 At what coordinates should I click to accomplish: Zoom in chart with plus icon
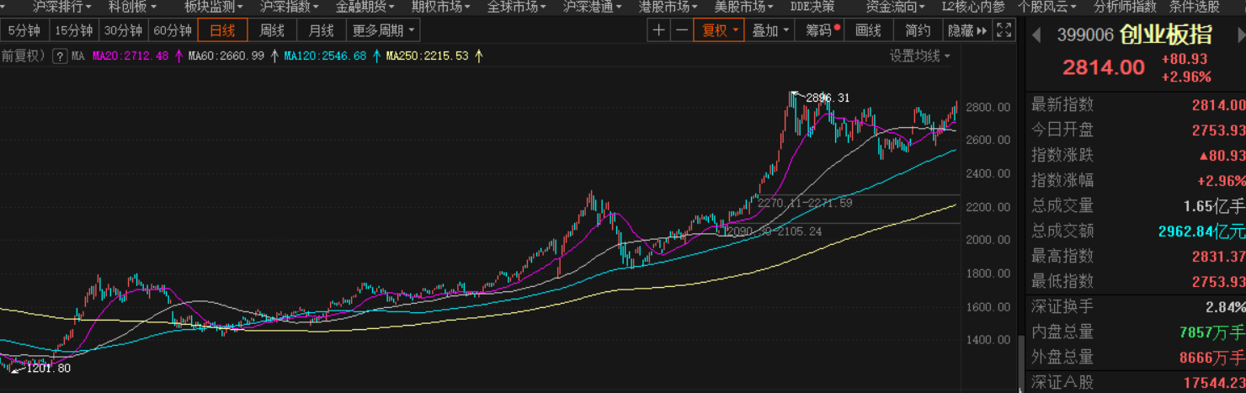tap(659, 31)
